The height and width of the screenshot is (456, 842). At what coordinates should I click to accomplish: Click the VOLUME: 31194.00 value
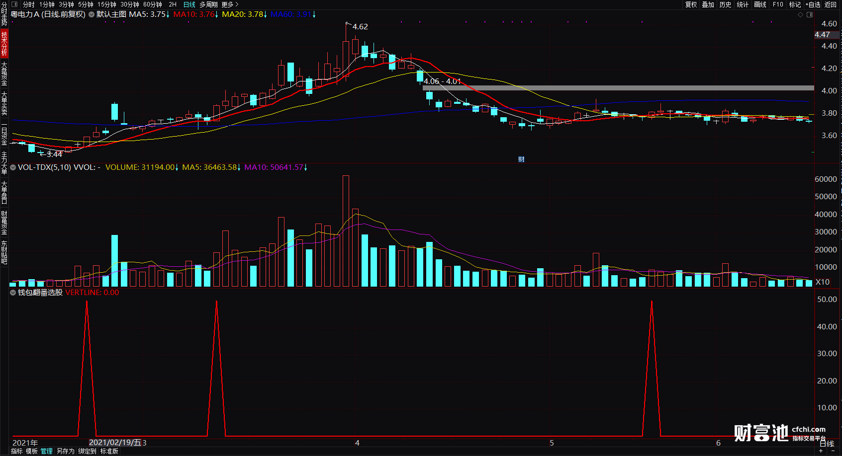pos(140,167)
